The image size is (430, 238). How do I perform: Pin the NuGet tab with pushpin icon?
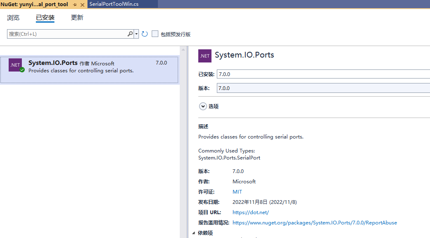(75, 5)
